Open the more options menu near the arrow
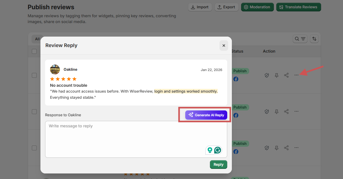This screenshot has width=343, height=179. click(x=296, y=75)
